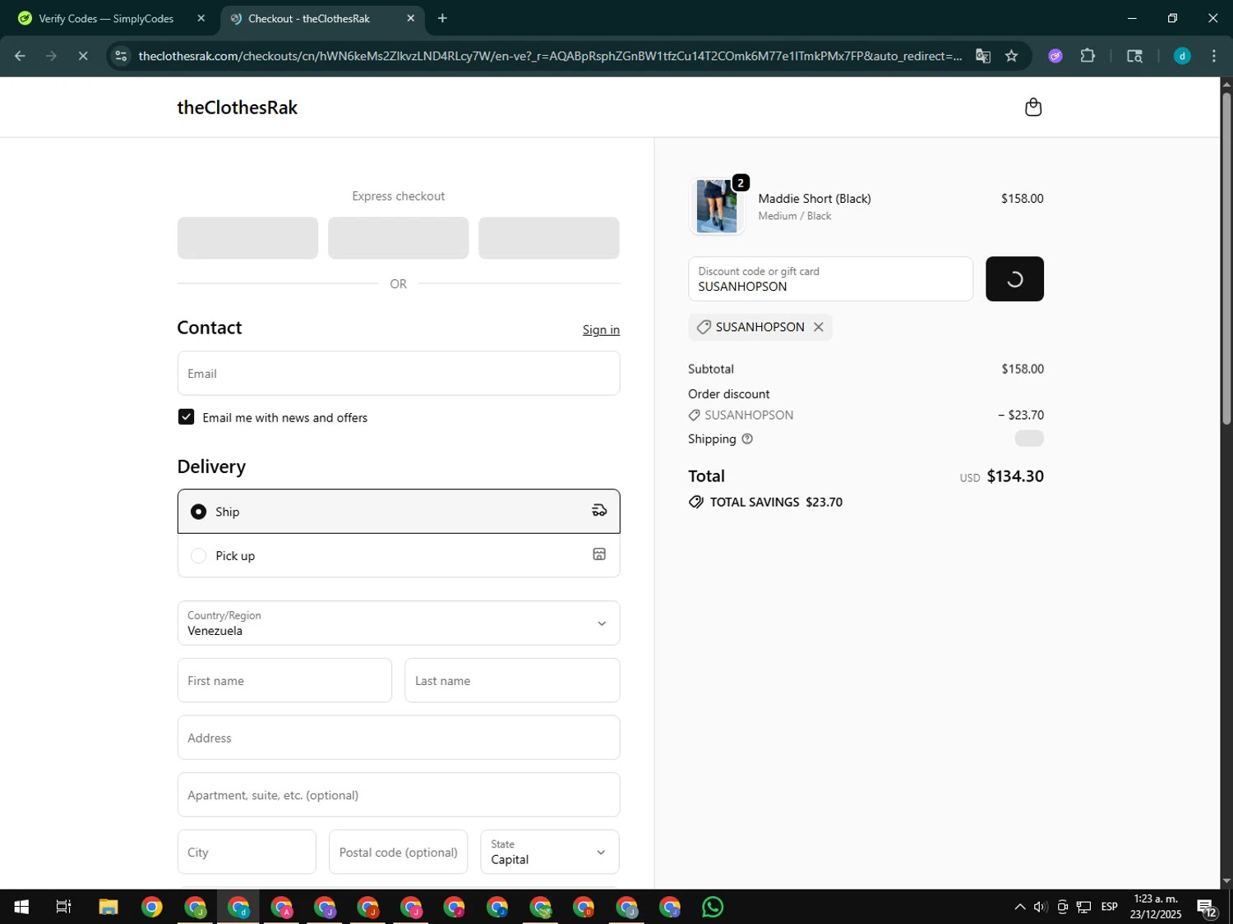Click the ESP keyboard language indicator
This screenshot has width=1233, height=924.
click(1109, 907)
